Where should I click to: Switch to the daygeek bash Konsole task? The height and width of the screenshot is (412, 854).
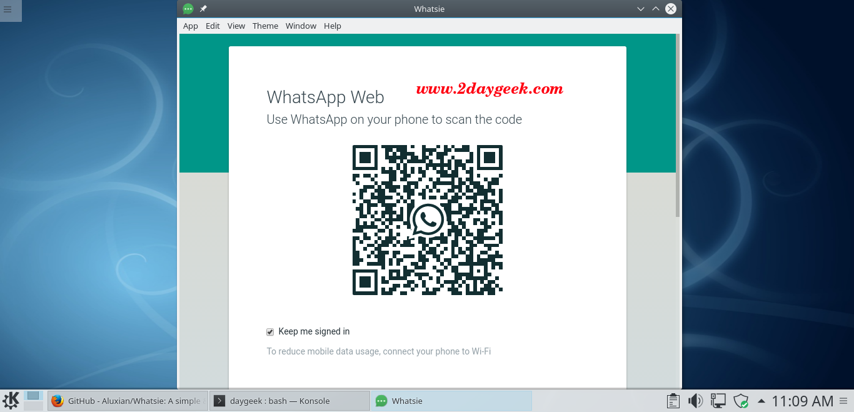click(289, 401)
